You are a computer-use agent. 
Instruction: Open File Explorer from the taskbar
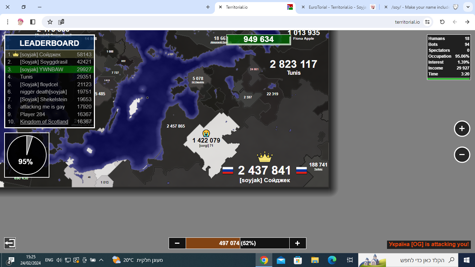pos(315,260)
